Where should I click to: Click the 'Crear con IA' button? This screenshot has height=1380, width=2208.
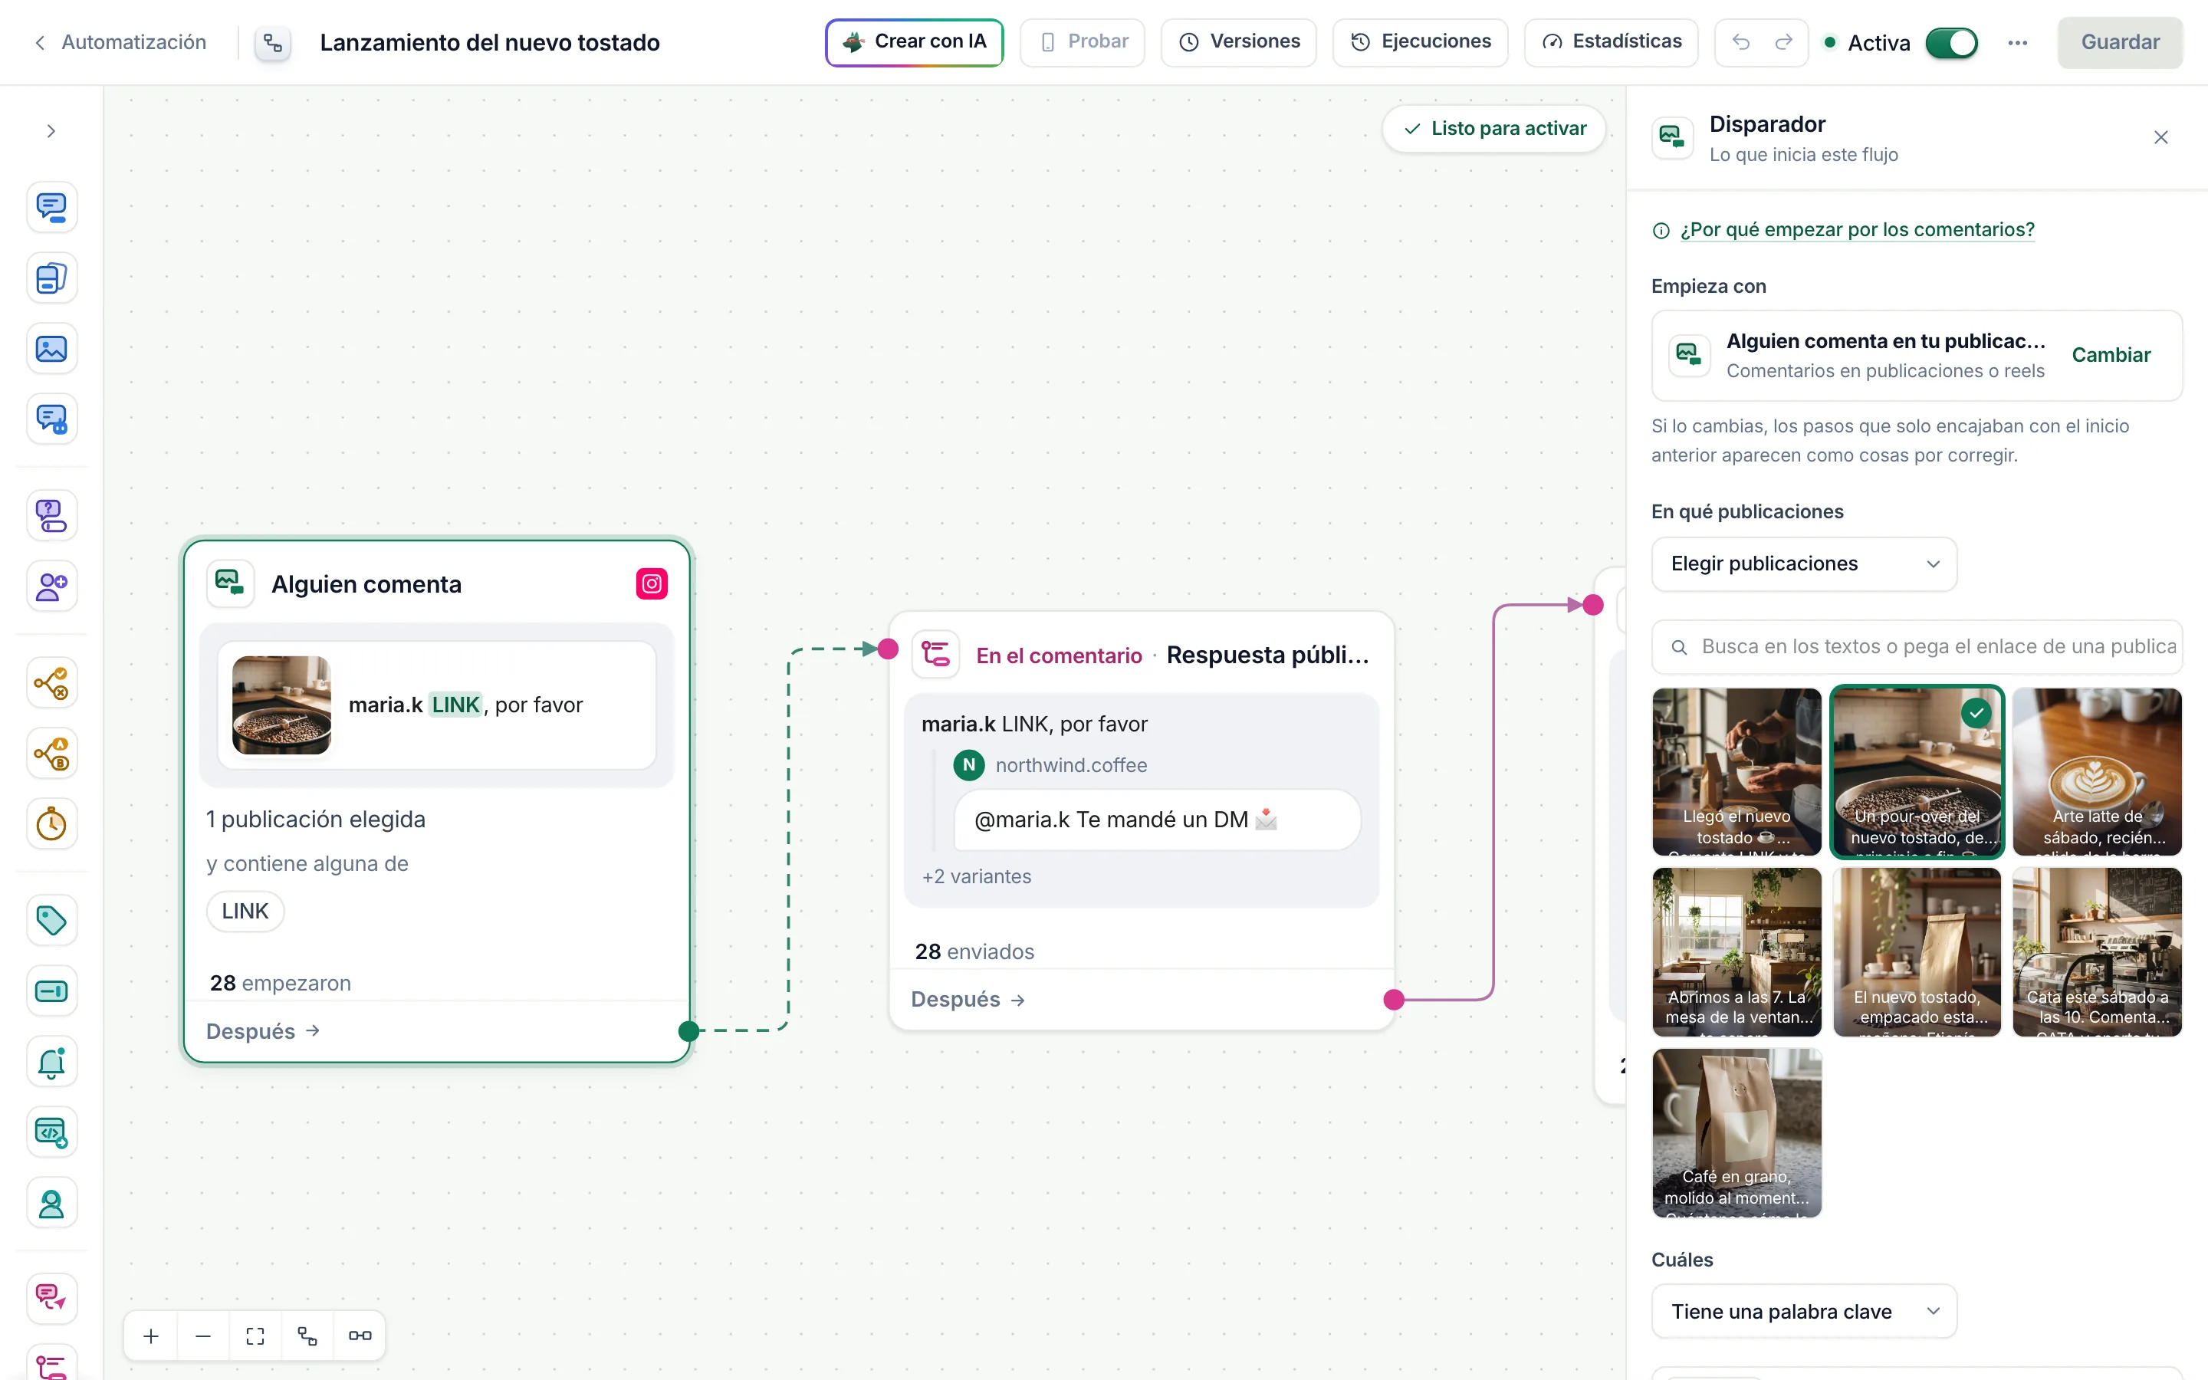[914, 42]
